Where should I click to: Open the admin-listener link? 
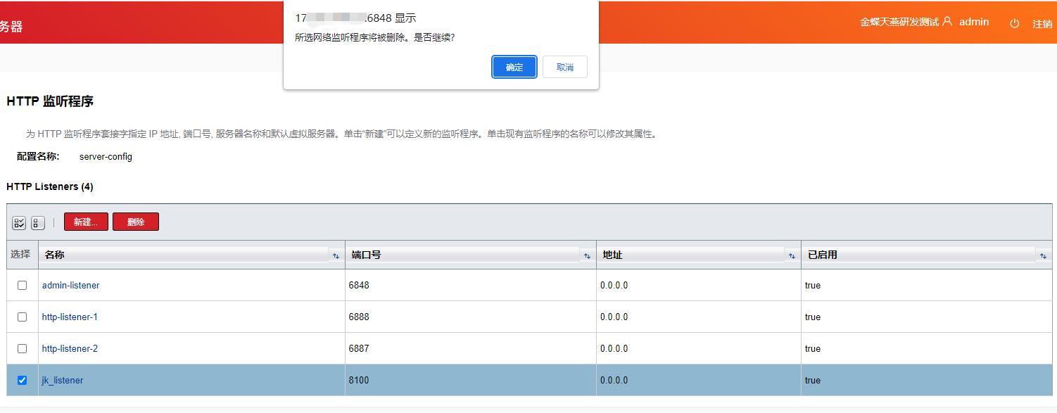pyautogui.click(x=70, y=286)
